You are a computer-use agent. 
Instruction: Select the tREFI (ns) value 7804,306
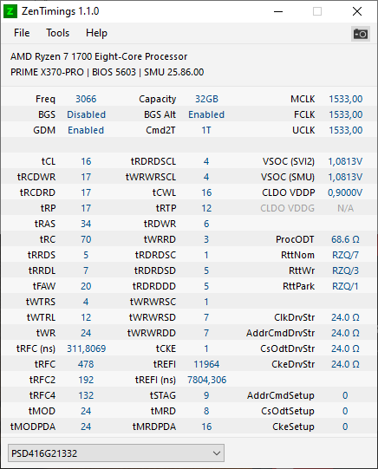coord(206,380)
